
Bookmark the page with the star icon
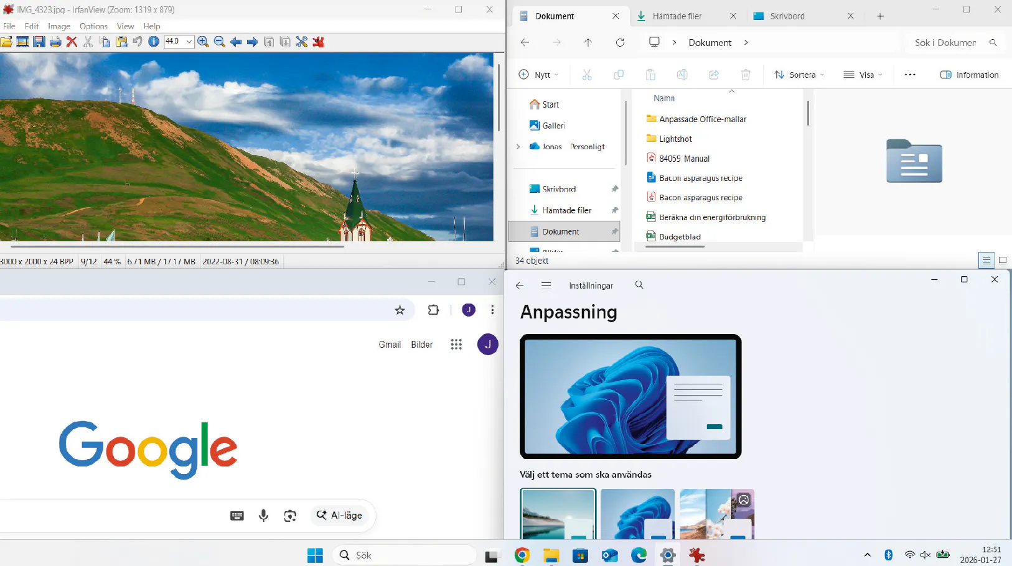400,310
